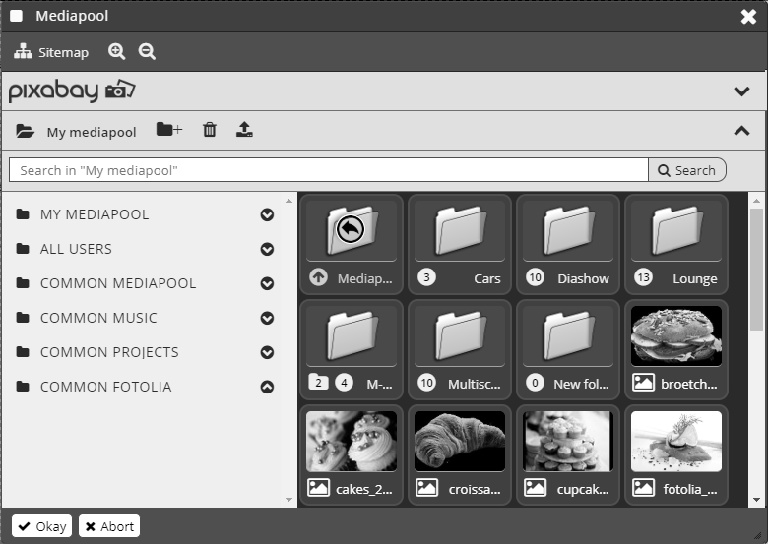
Task: Expand ALL USERS tree arrow
Action: [x=267, y=249]
